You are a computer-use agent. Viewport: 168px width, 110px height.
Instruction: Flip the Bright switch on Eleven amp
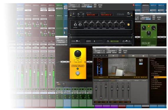[x=80, y=25]
